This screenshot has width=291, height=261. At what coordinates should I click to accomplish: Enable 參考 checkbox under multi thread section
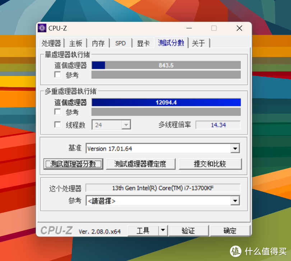coord(57,112)
